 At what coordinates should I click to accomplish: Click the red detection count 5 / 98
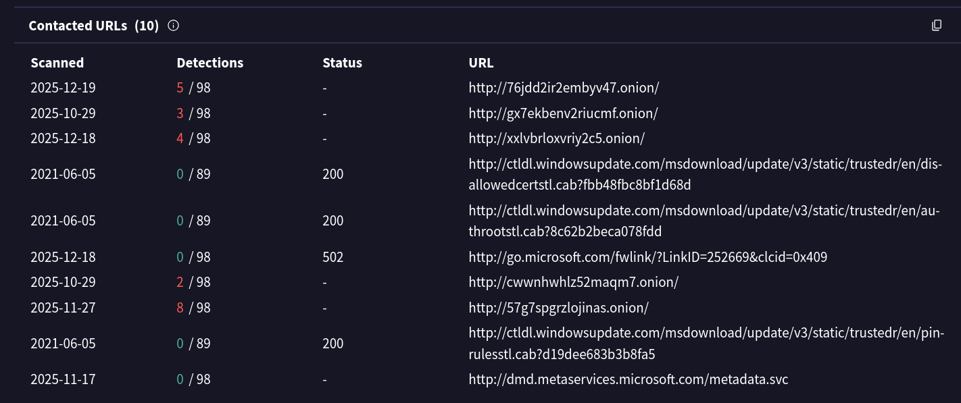(193, 88)
